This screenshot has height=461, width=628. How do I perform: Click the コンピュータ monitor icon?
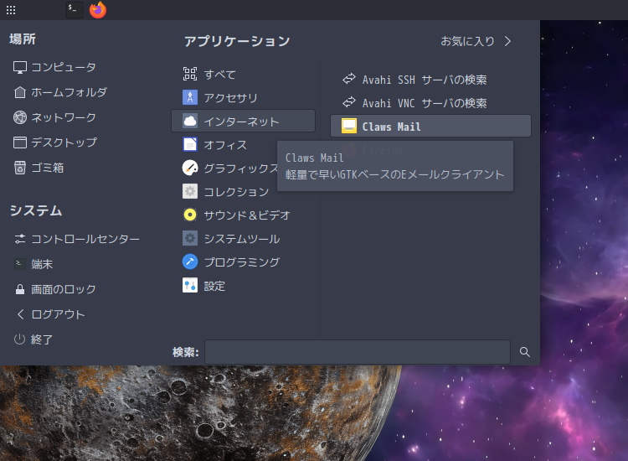point(20,67)
